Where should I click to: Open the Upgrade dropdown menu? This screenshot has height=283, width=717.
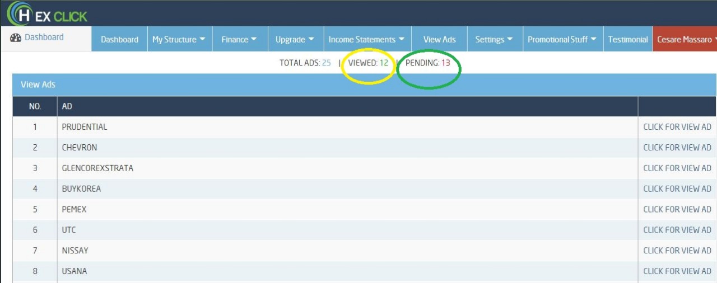[x=295, y=39]
